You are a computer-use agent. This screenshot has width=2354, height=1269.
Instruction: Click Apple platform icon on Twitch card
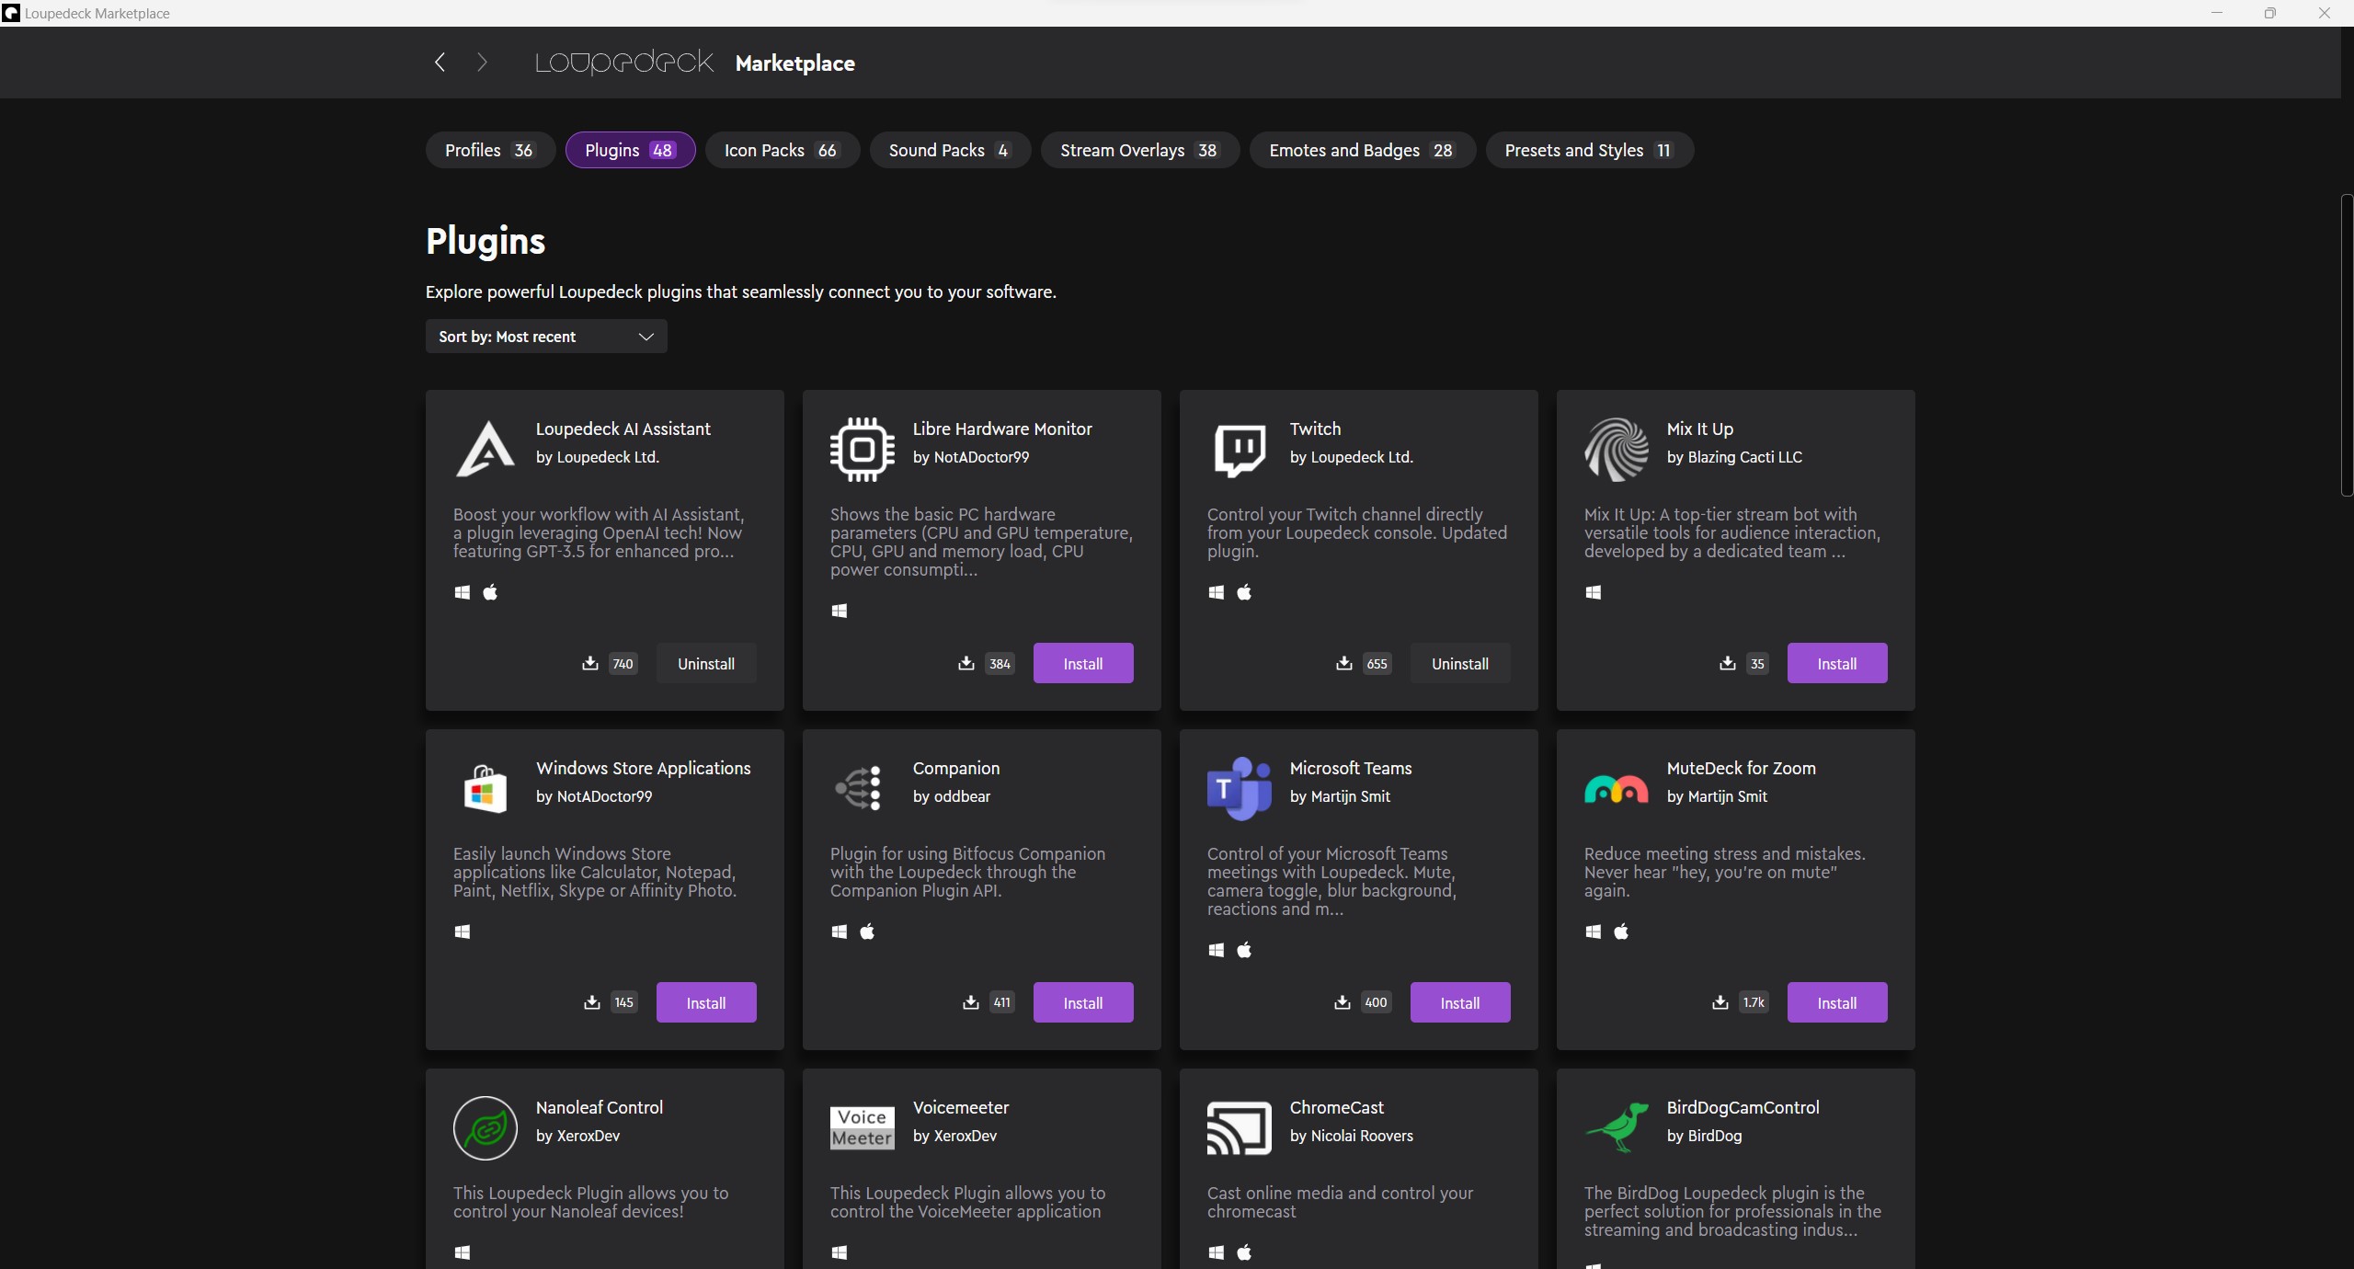[1244, 592]
